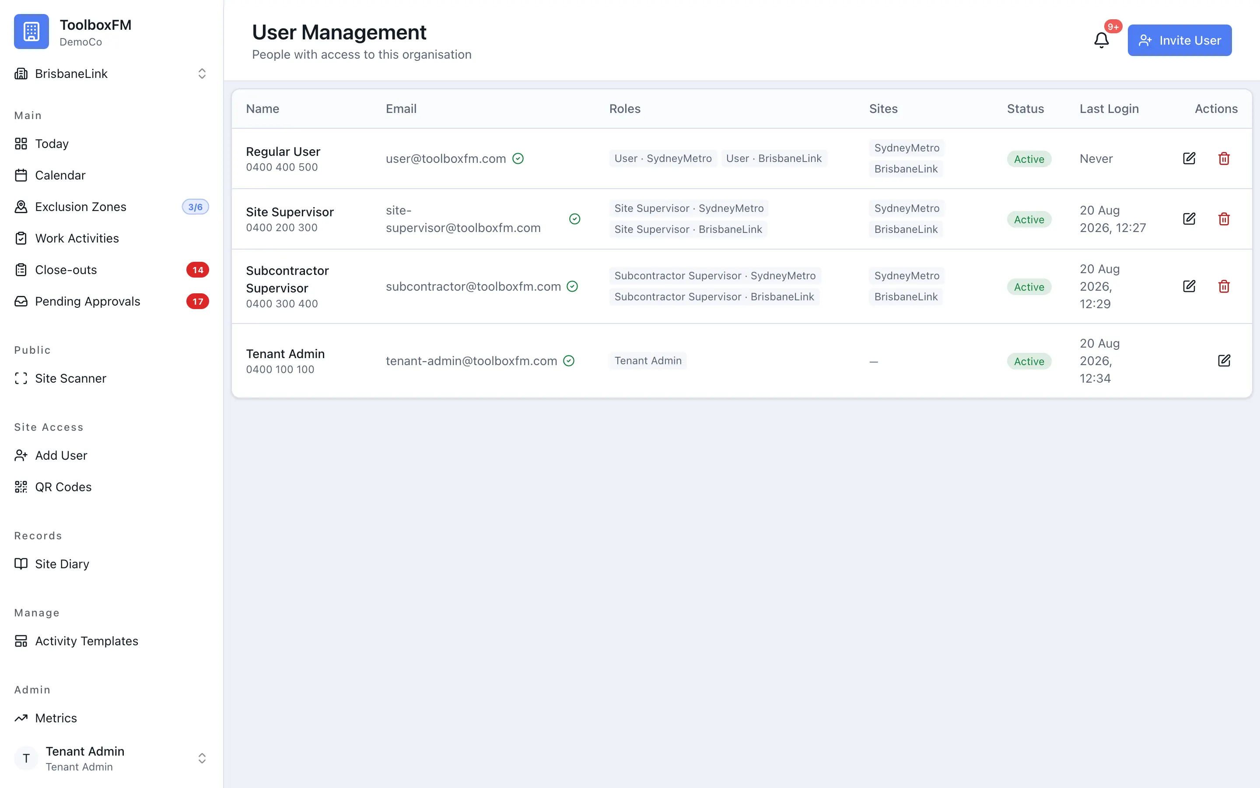Click the DemoCo organisation label
1260x788 pixels.
coord(80,42)
